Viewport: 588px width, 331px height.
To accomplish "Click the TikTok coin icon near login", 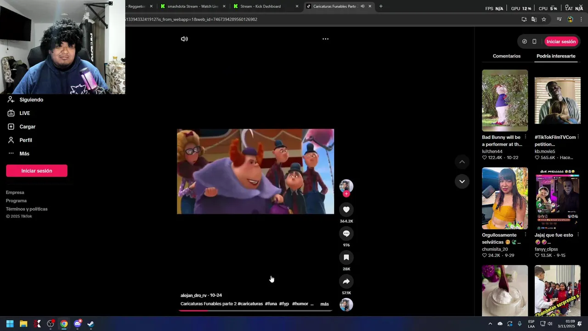I will [x=525, y=41].
